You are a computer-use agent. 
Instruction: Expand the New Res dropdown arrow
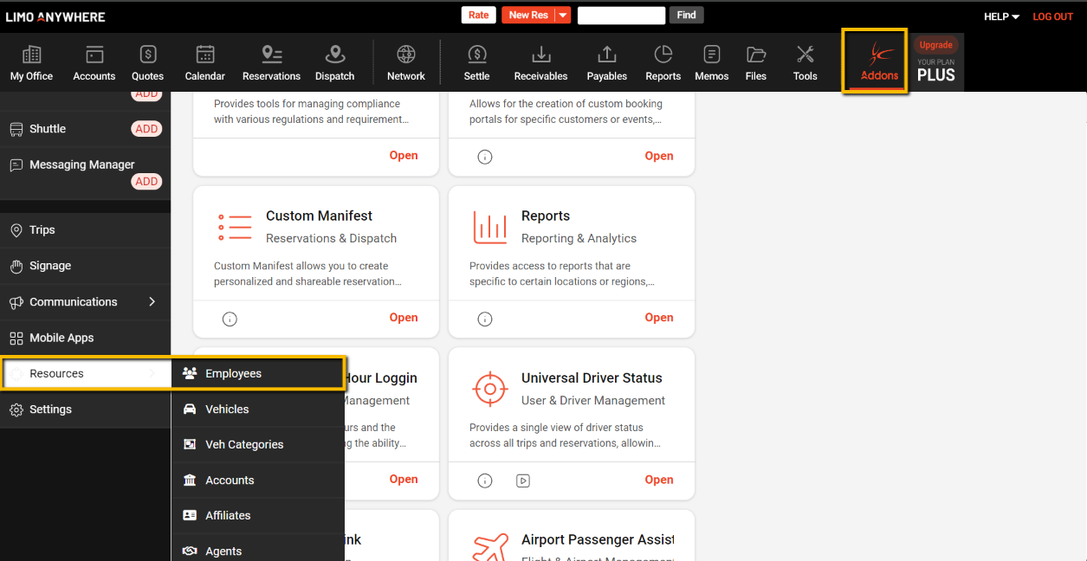click(563, 16)
